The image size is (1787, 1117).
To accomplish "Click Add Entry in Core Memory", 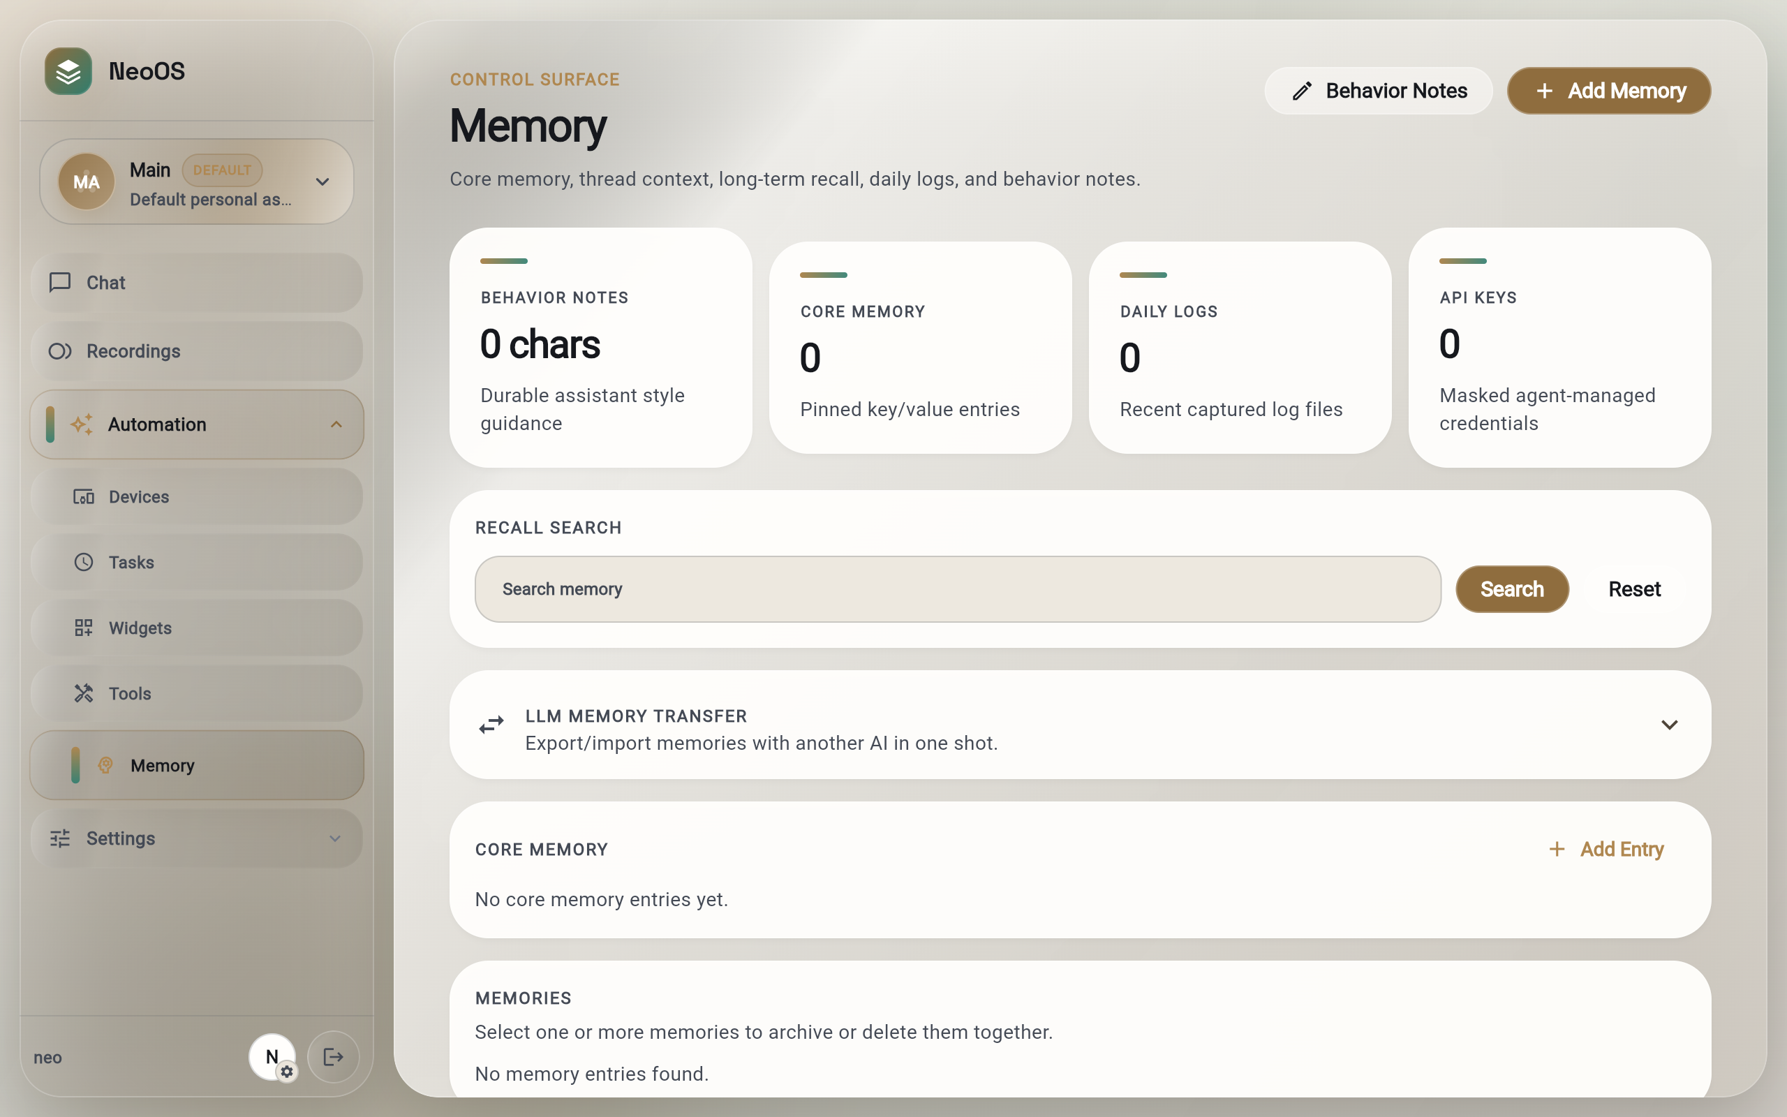I will click(1606, 850).
